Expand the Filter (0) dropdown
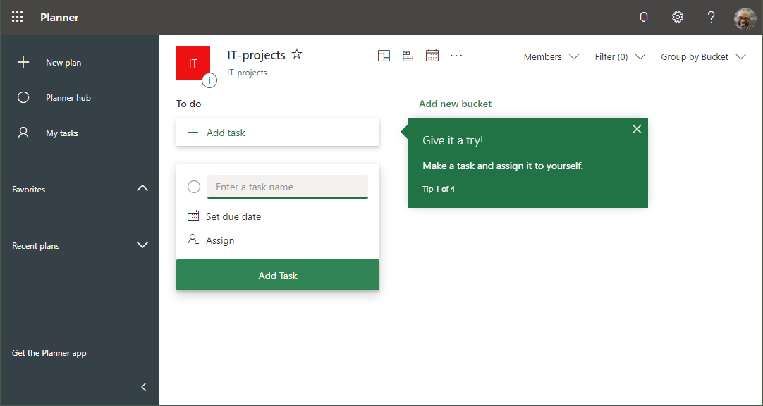The image size is (763, 406). pos(619,57)
